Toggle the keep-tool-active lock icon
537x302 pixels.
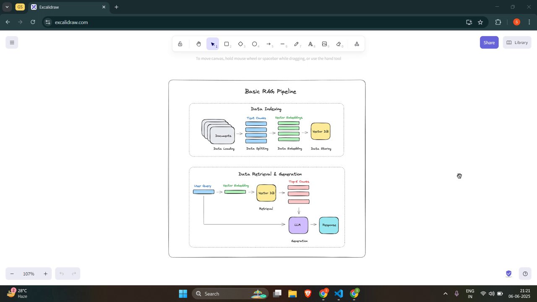tap(180, 44)
